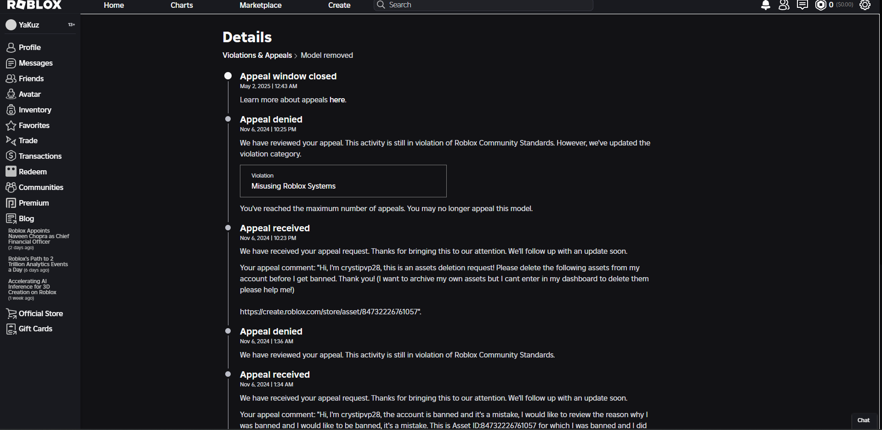Open Communities from the sidebar

40,187
